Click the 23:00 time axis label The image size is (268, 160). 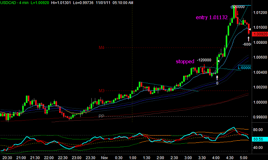77,157
